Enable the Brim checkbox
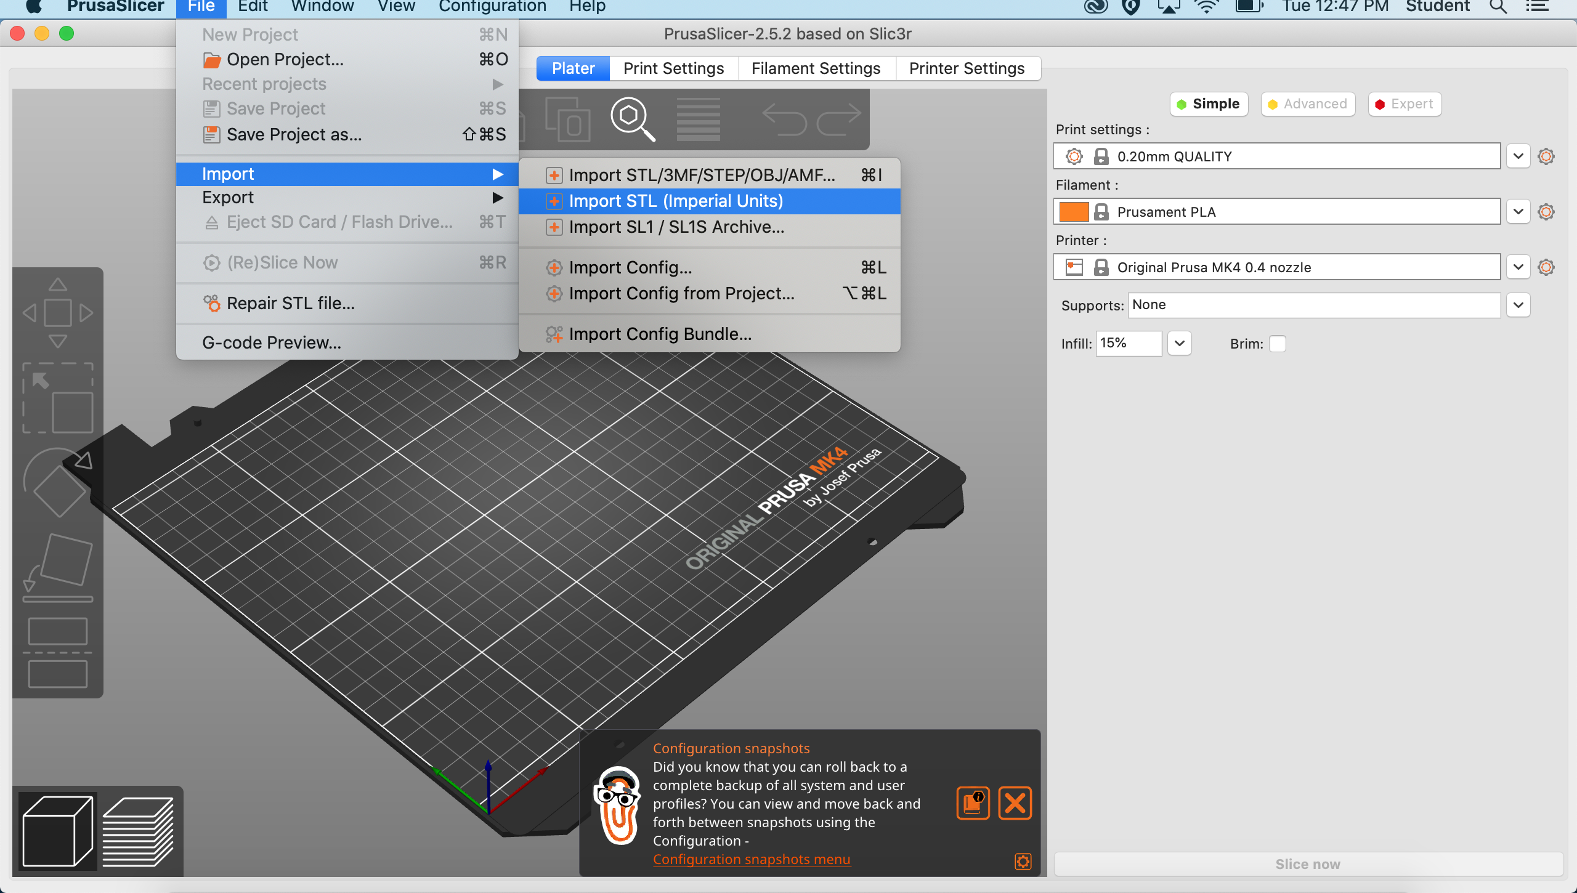Viewport: 1577px width, 893px height. tap(1278, 342)
